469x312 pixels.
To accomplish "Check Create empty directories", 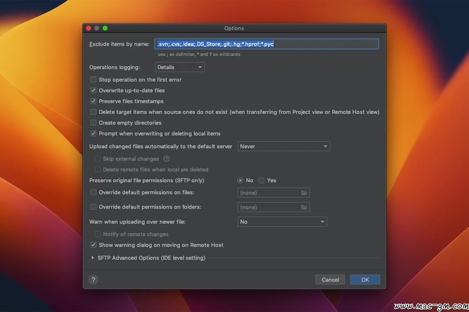I will (x=93, y=123).
